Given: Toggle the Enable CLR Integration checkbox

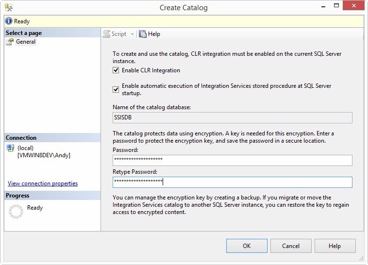Looking at the screenshot, I should pos(116,70).
